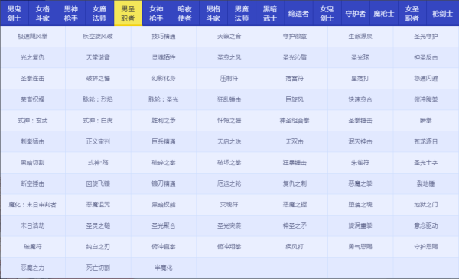Click the 式神：白虎 skill
459x279 pixels.
(x=98, y=121)
